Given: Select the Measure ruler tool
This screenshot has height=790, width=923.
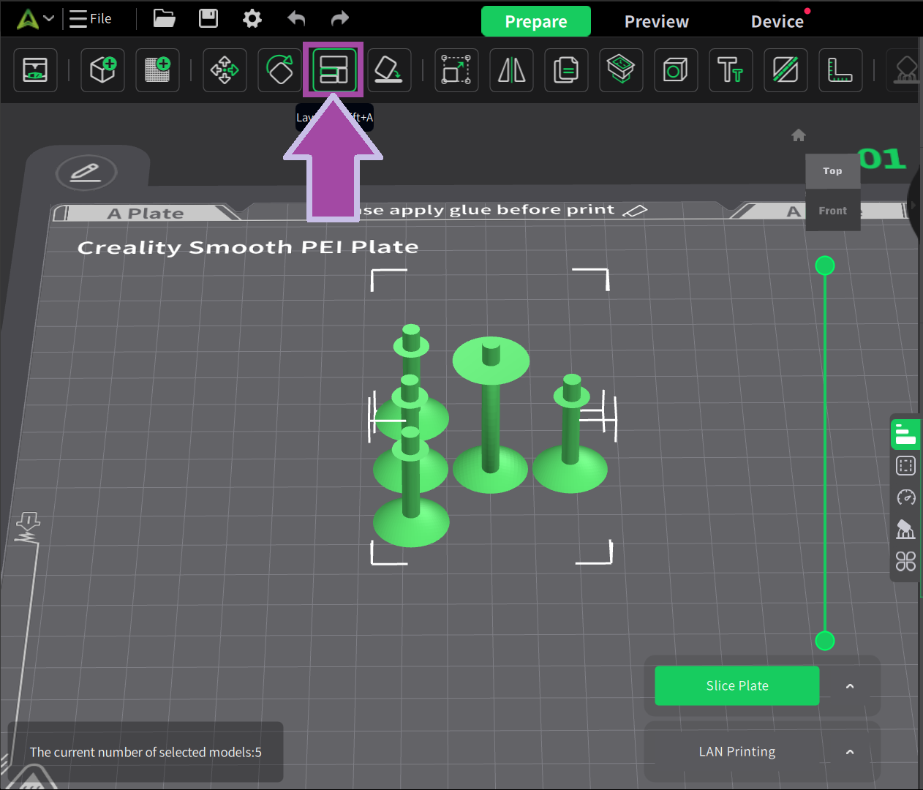Looking at the screenshot, I should 840,70.
